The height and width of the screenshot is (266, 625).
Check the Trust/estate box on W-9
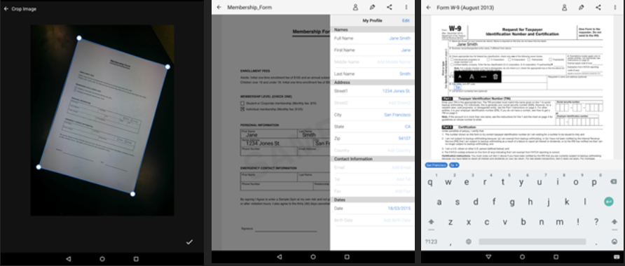tap(551, 59)
